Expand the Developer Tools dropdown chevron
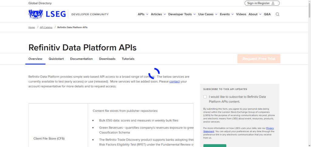This screenshot has width=311, height=147. [194, 15]
